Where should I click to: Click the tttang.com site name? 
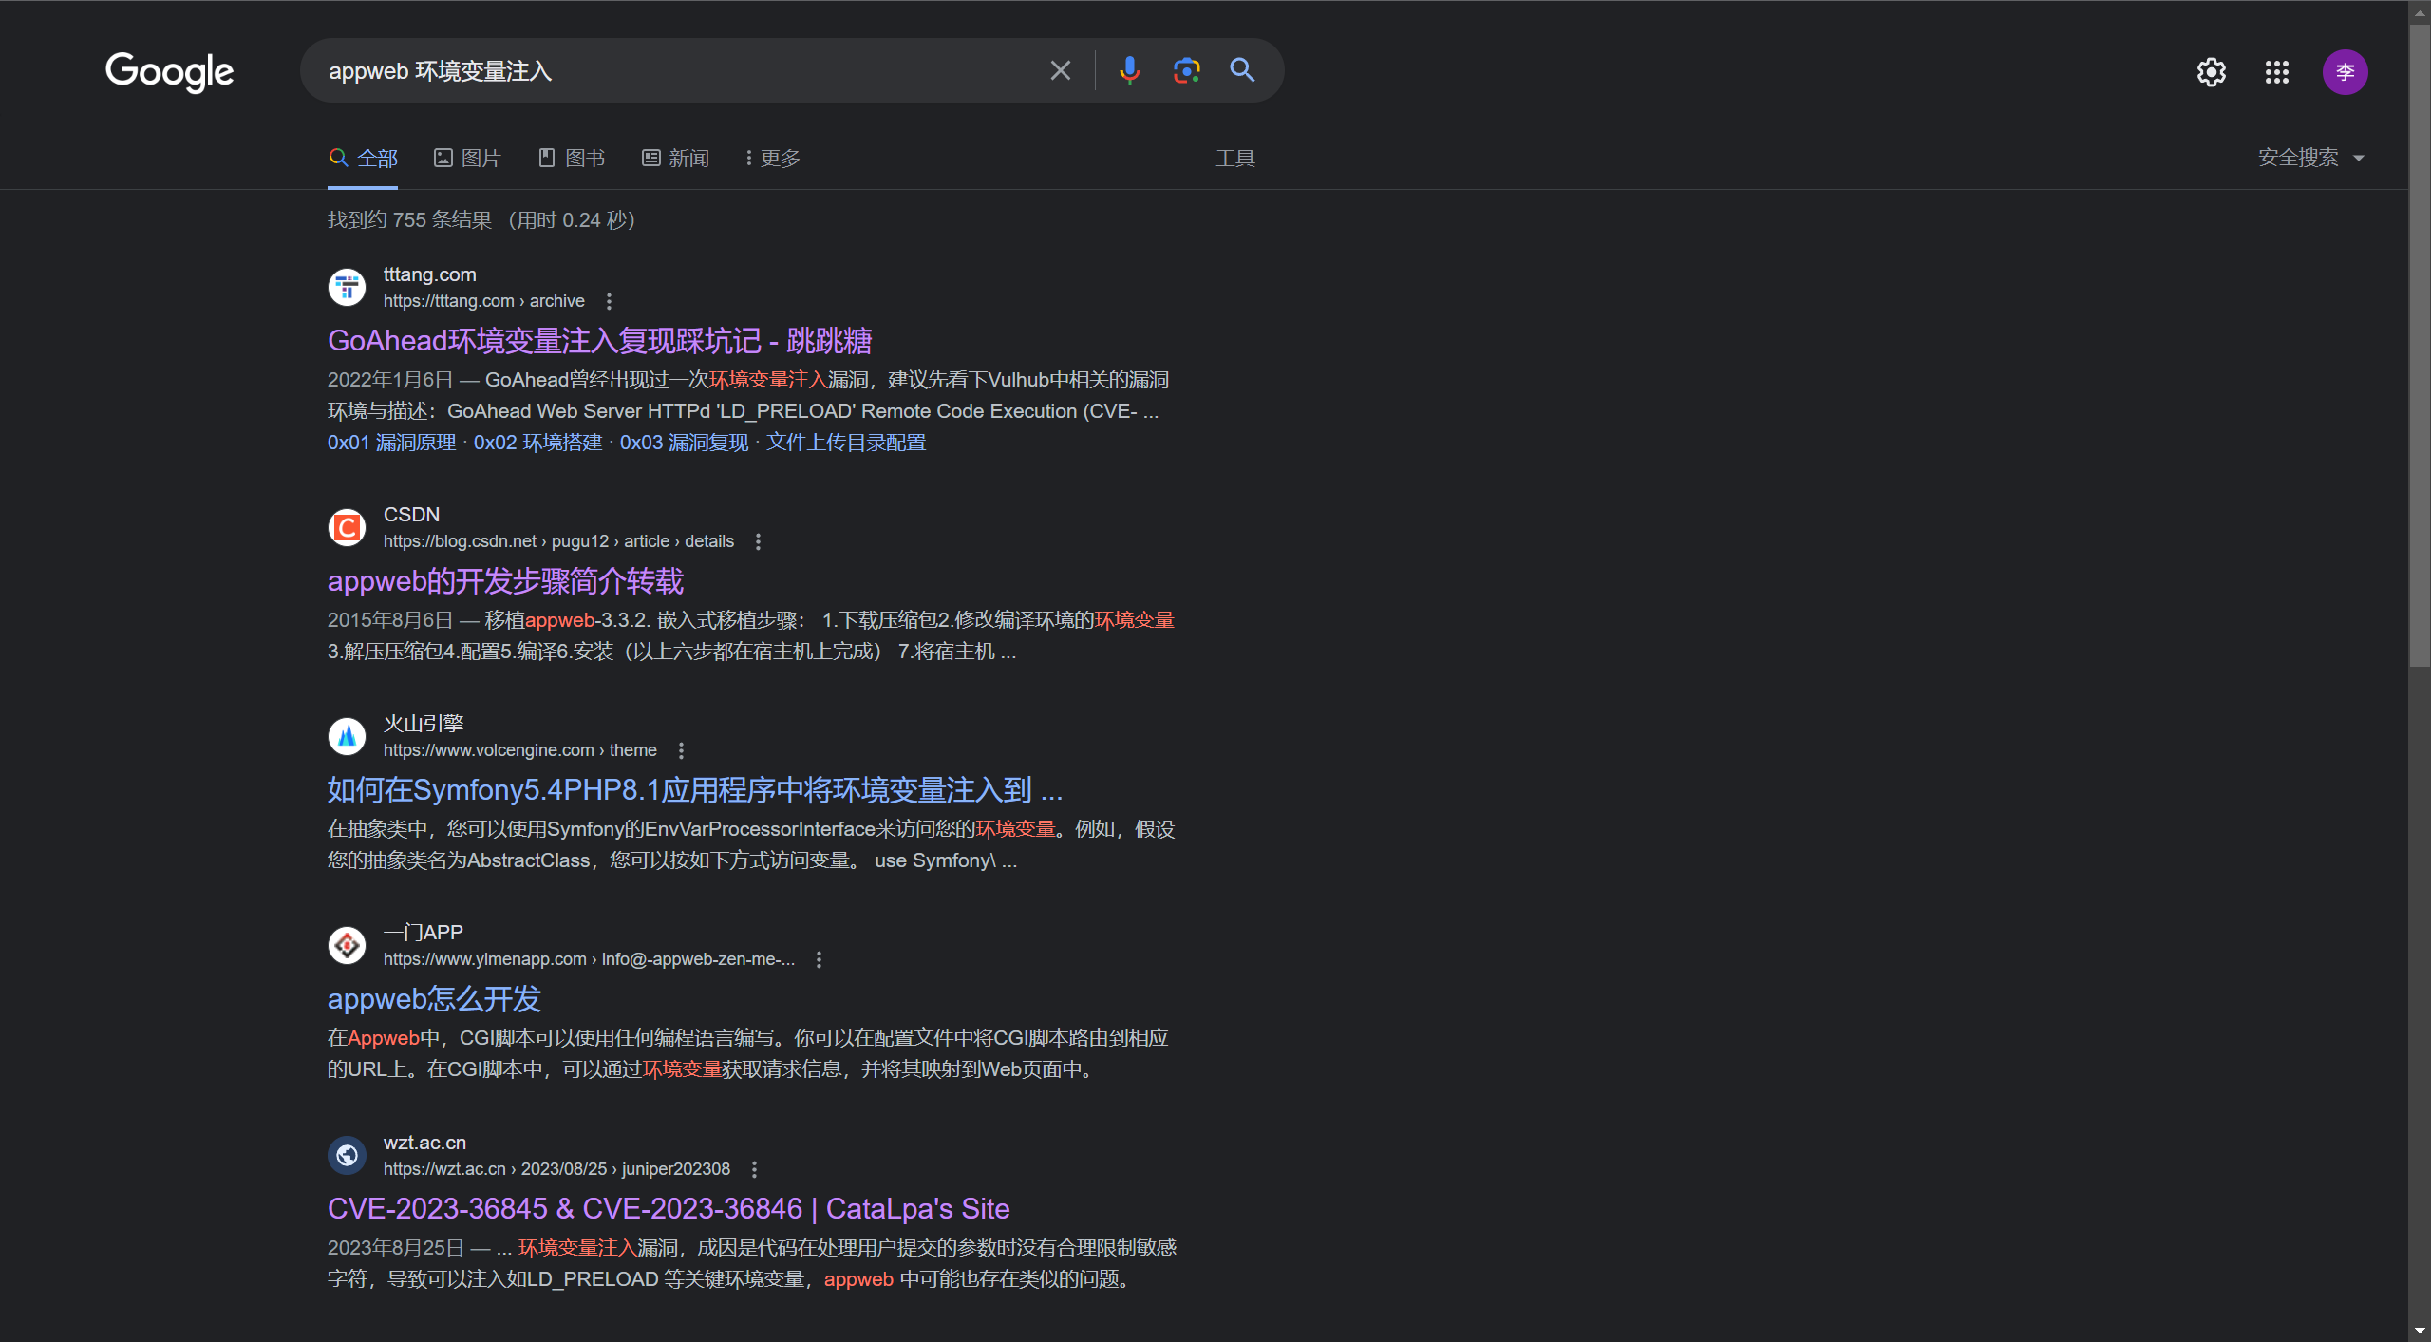tap(429, 274)
